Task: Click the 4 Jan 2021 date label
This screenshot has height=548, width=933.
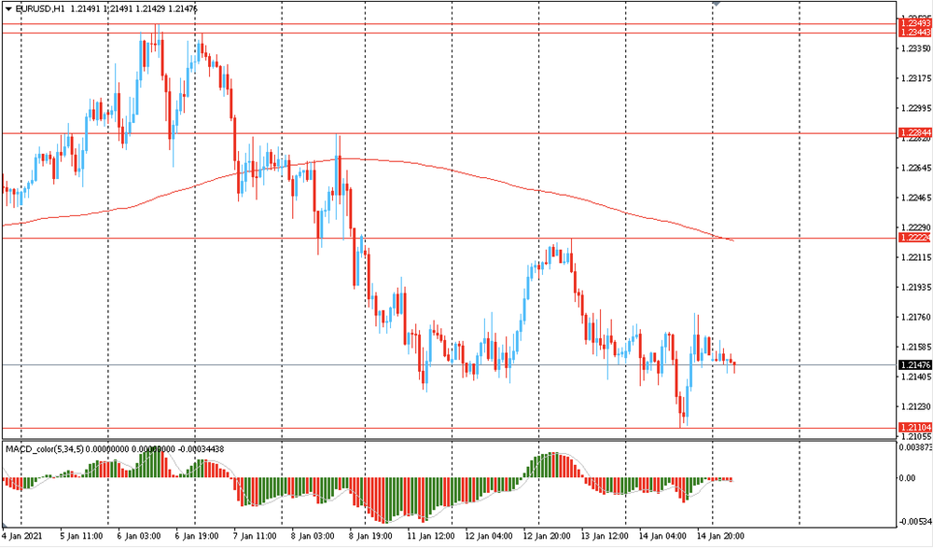Action: [x=21, y=536]
